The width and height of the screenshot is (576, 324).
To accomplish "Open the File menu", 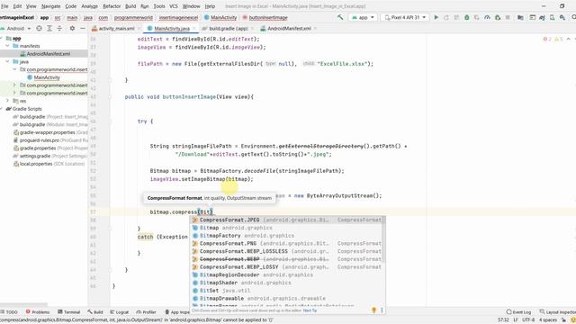I will [x=4, y=6].
